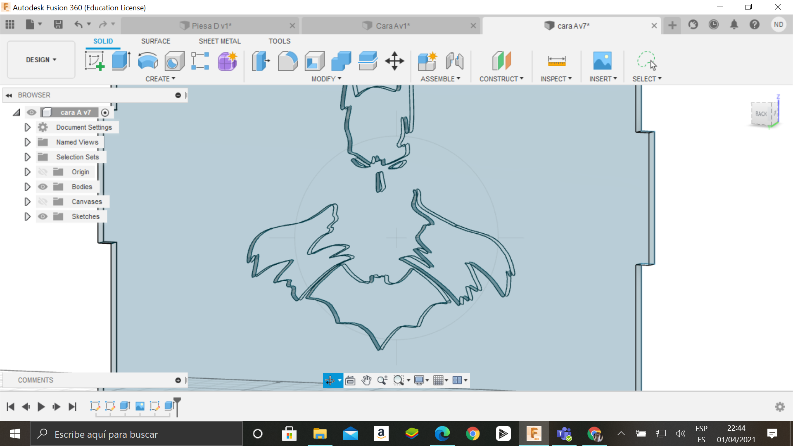This screenshot has width=793, height=446.
Task: Toggle visibility of cara A v7 component
Action: tap(31, 112)
